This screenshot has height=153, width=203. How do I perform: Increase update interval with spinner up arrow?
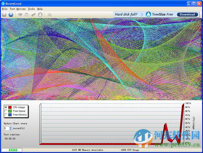(10, 127)
